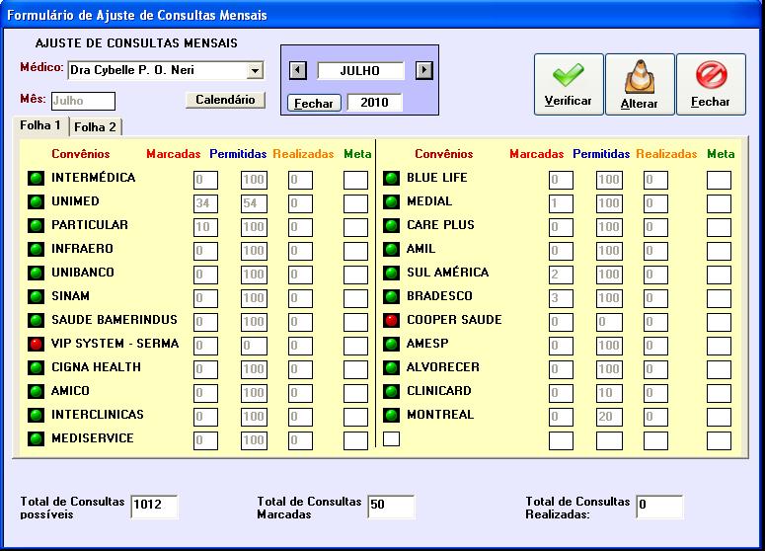Click the green status light beside BLUE LIFE

(x=391, y=178)
